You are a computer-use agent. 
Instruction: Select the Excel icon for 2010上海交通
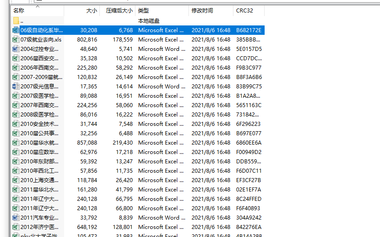tap(16, 180)
